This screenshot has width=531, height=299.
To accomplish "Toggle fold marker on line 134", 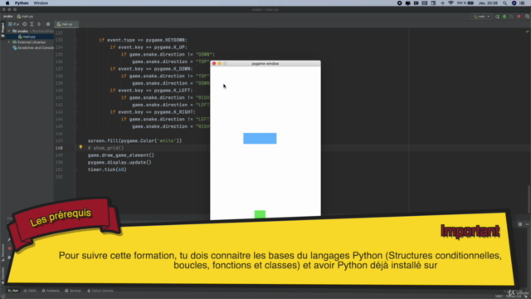I will pos(75,47).
